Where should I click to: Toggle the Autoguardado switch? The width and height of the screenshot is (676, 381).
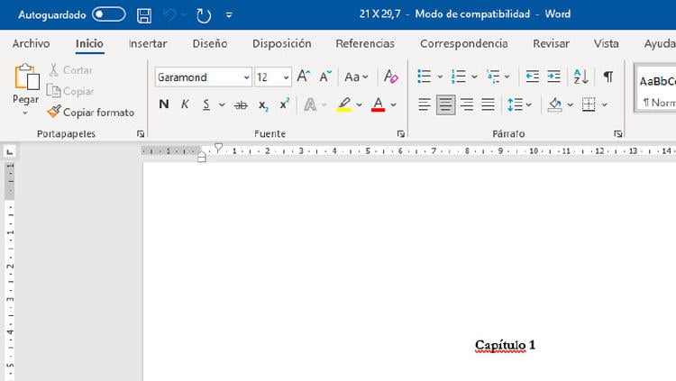point(109,15)
